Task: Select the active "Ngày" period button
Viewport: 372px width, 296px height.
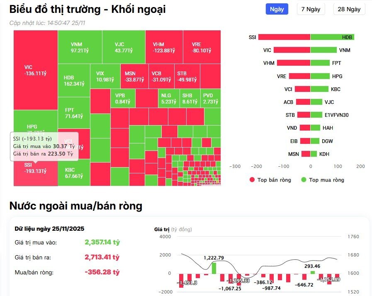Action: pos(276,9)
